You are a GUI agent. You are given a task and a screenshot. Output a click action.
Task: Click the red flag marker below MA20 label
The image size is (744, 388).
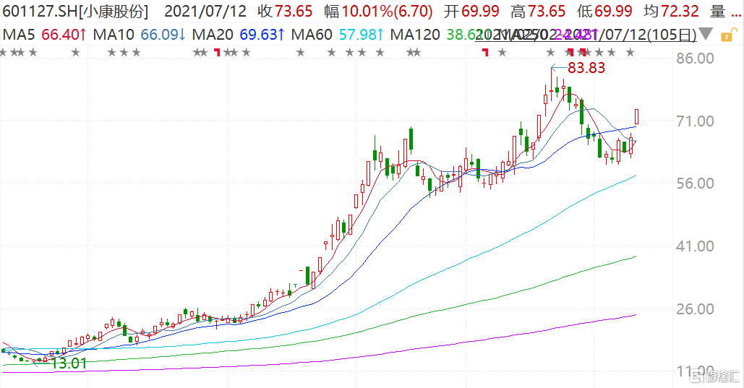(218, 52)
